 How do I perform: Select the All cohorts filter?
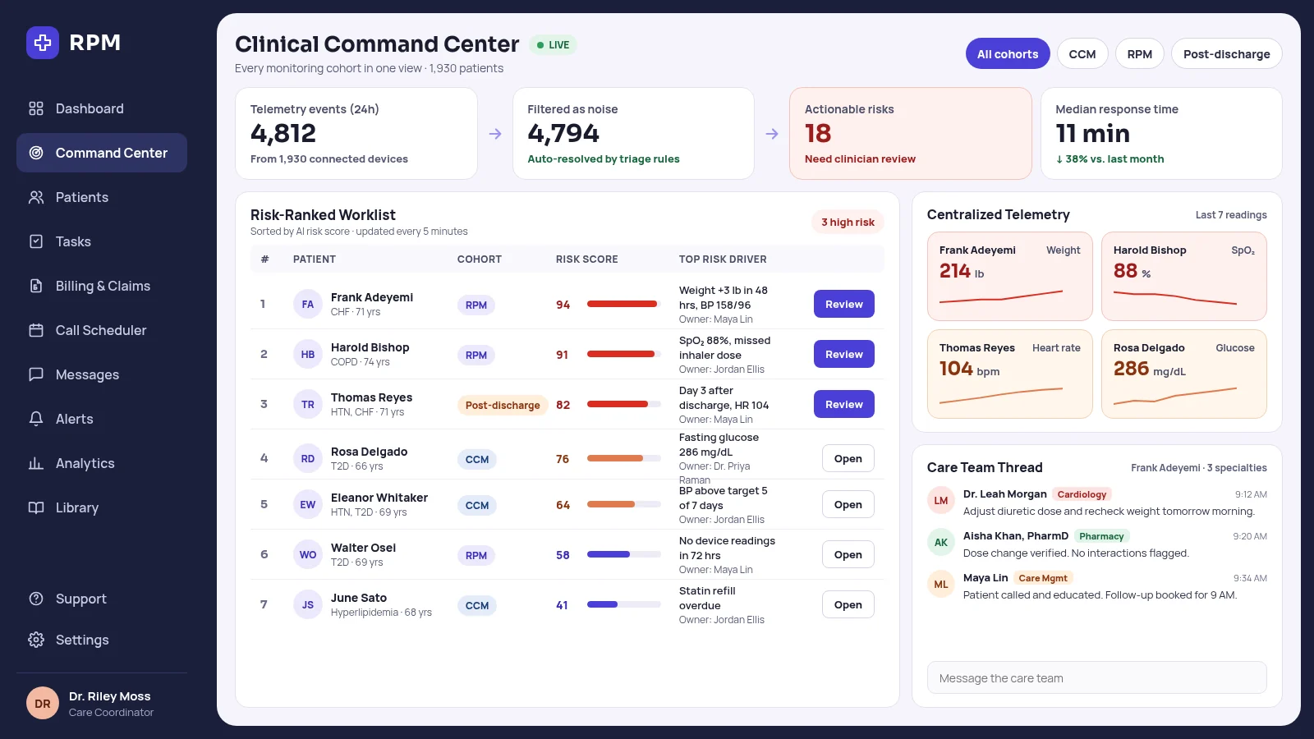click(x=1008, y=54)
